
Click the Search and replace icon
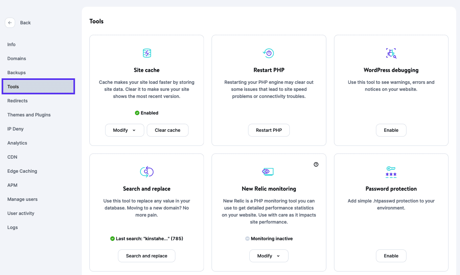coord(147,172)
